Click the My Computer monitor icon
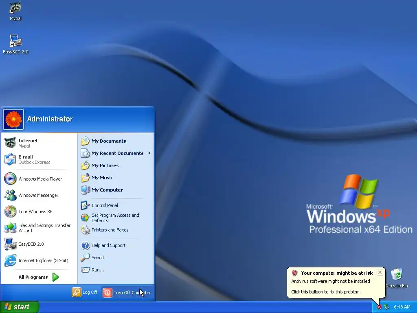Screen dimensions: 417x313 [86, 190]
